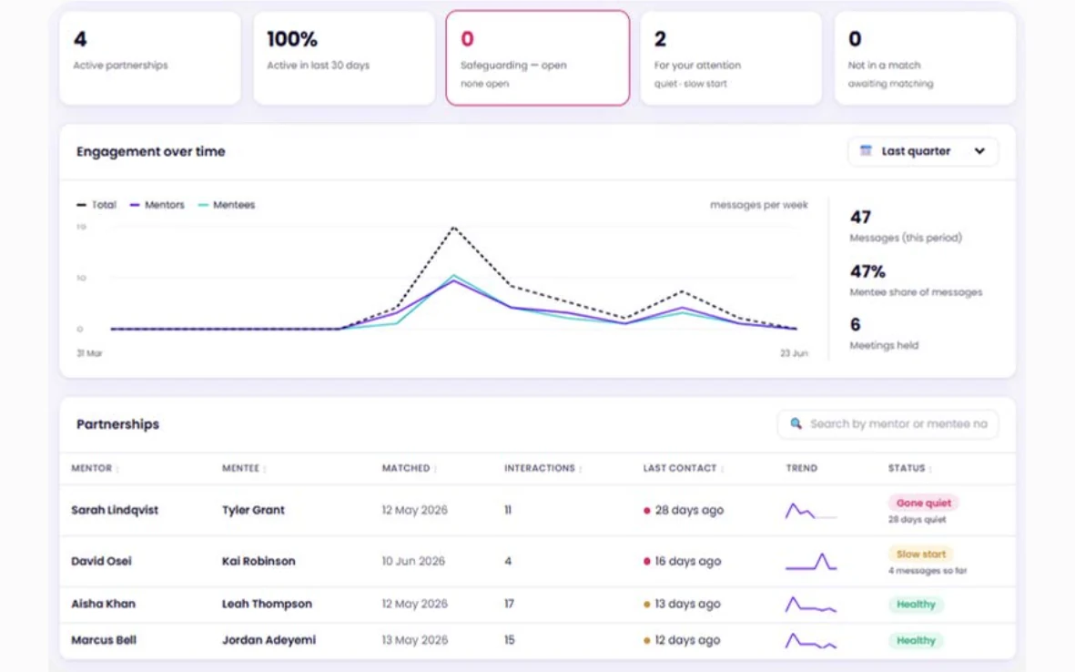Select mentor name Aisha Khan
The image size is (1075, 672).
[104, 604]
